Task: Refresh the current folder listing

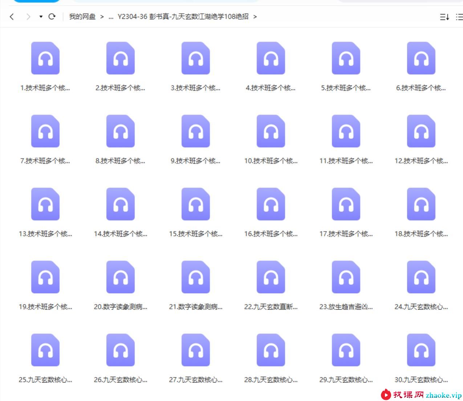Action: tap(52, 16)
